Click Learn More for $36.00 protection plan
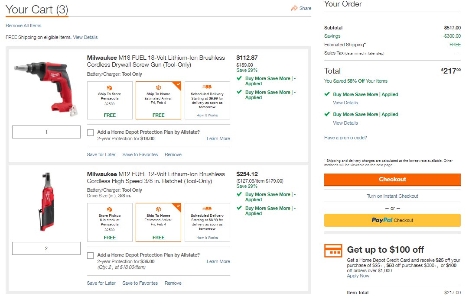The height and width of the screenshot is (296, 469). 218,262
